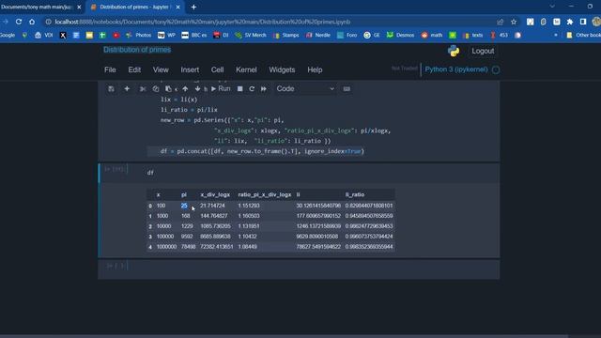Click the x value 1000000 in row 4
601x338 pixels.
coord(166,247)
